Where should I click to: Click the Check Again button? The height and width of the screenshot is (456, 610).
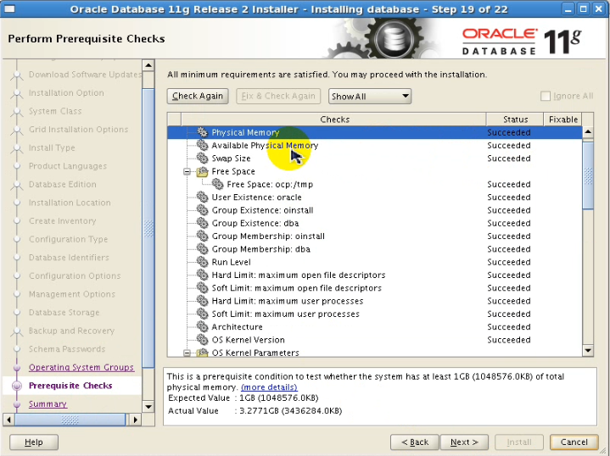(198, 96)
